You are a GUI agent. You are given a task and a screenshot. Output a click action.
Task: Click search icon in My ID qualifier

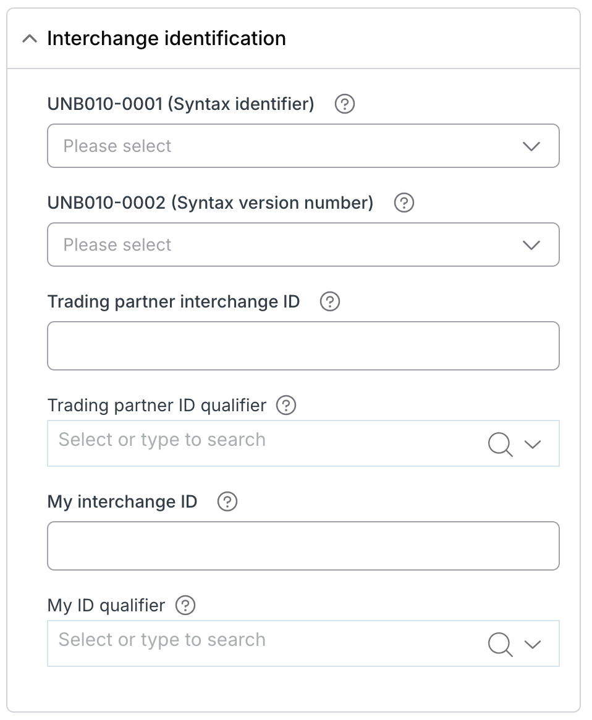coord(500,644)
